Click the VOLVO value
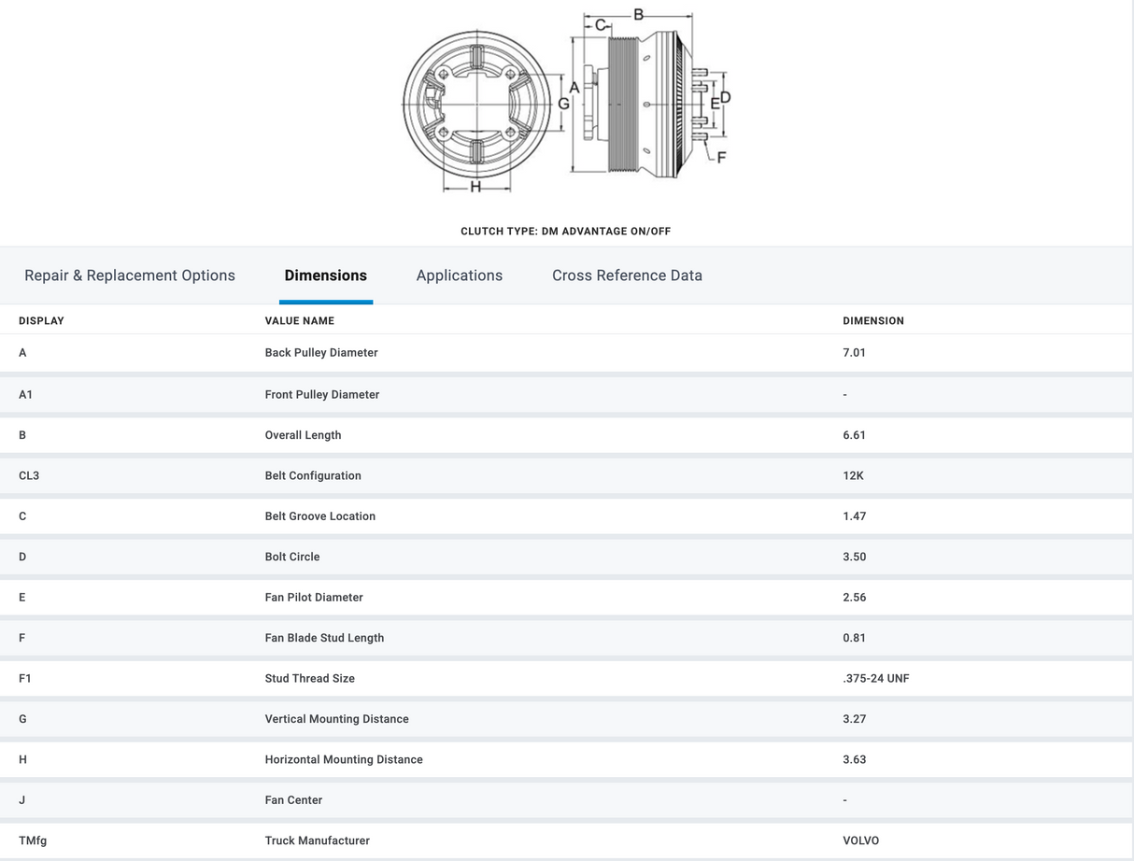 click(861, 841)
